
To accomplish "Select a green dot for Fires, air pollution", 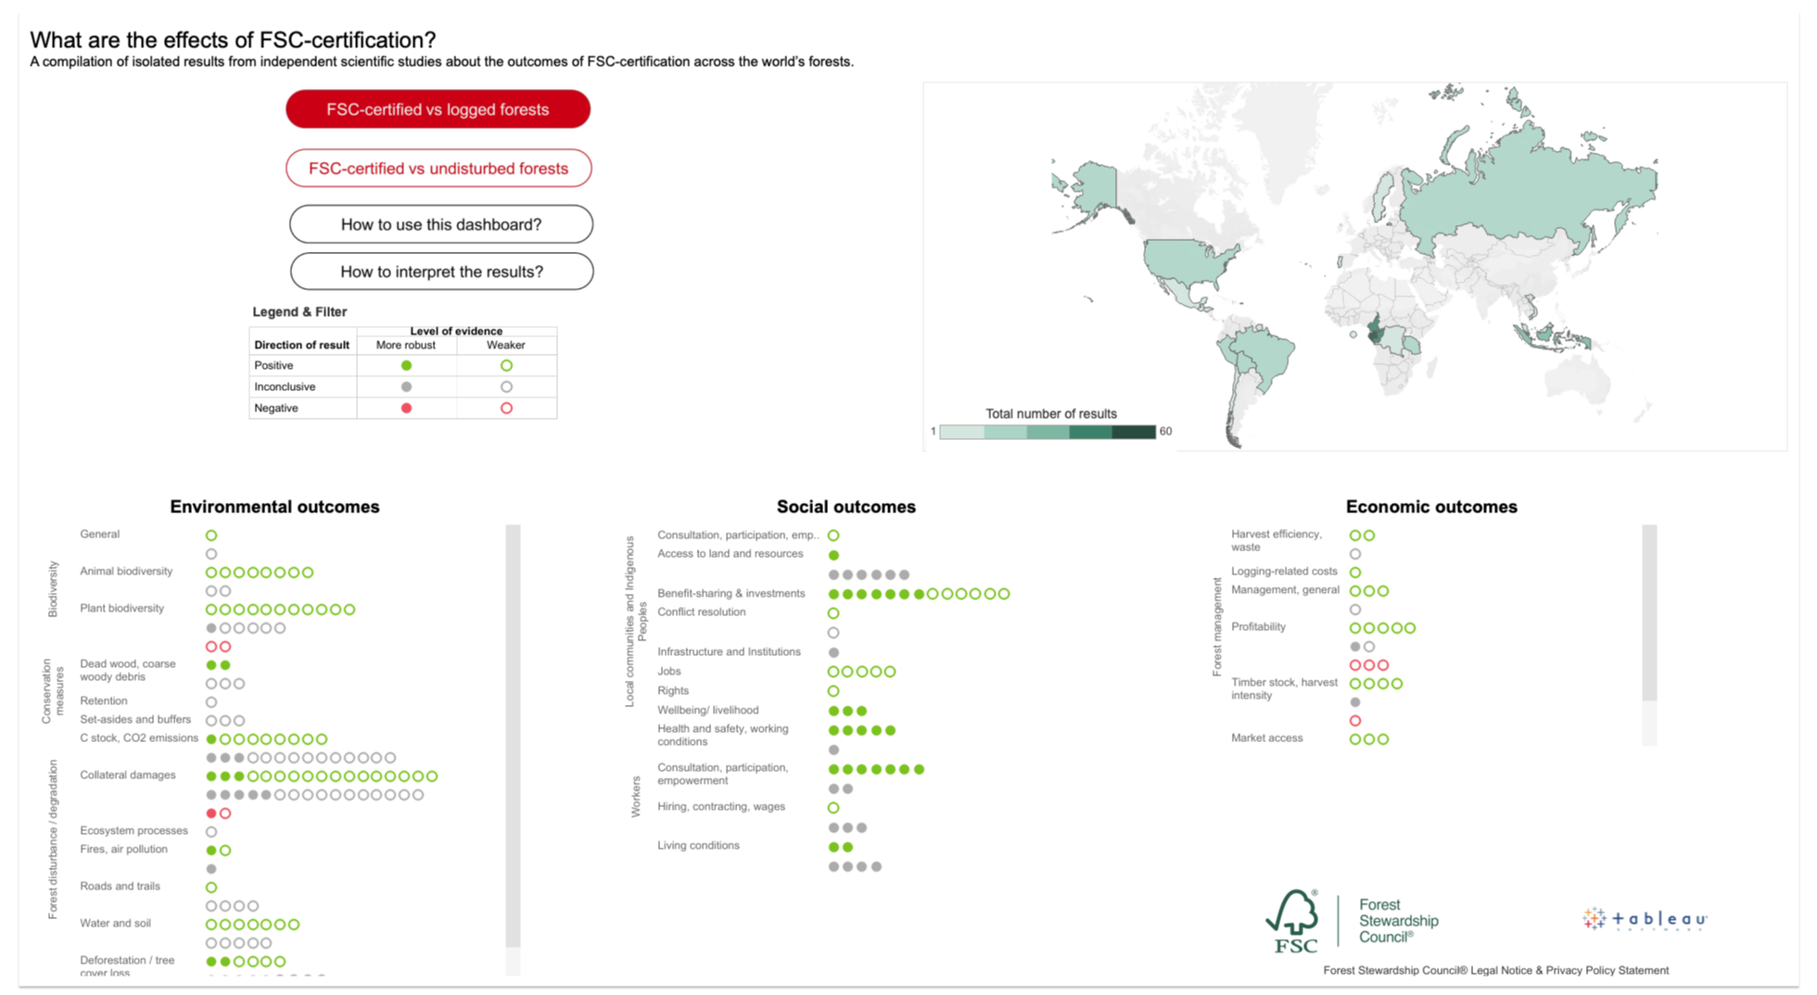I will pyautogui.click(x=210, y=849).
